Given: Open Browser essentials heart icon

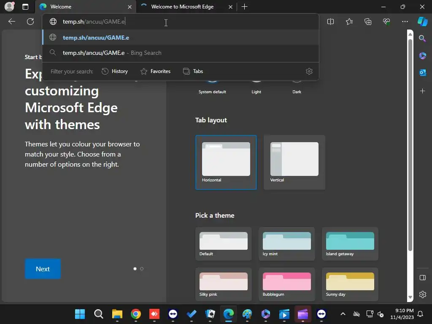Looking at the screenshot, I should (x=386, y=22).
